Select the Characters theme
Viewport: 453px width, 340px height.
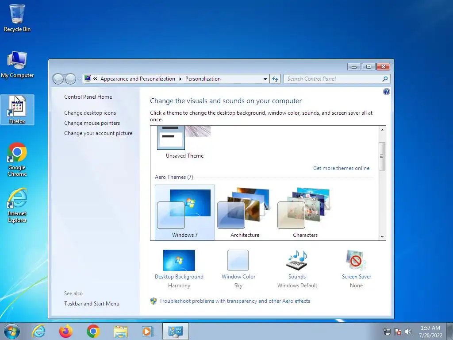[305, 212]
